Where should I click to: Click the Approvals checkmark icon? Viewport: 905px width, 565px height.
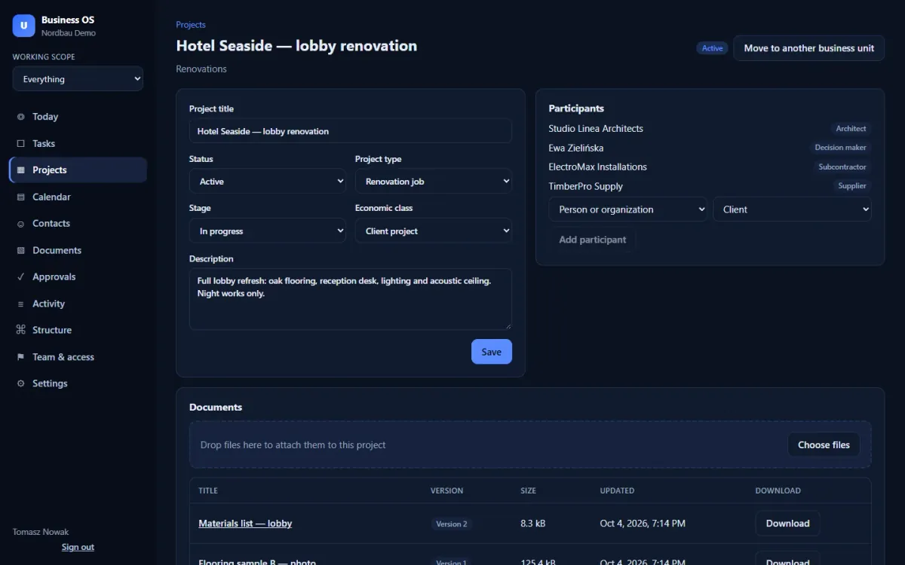(20, 276)
